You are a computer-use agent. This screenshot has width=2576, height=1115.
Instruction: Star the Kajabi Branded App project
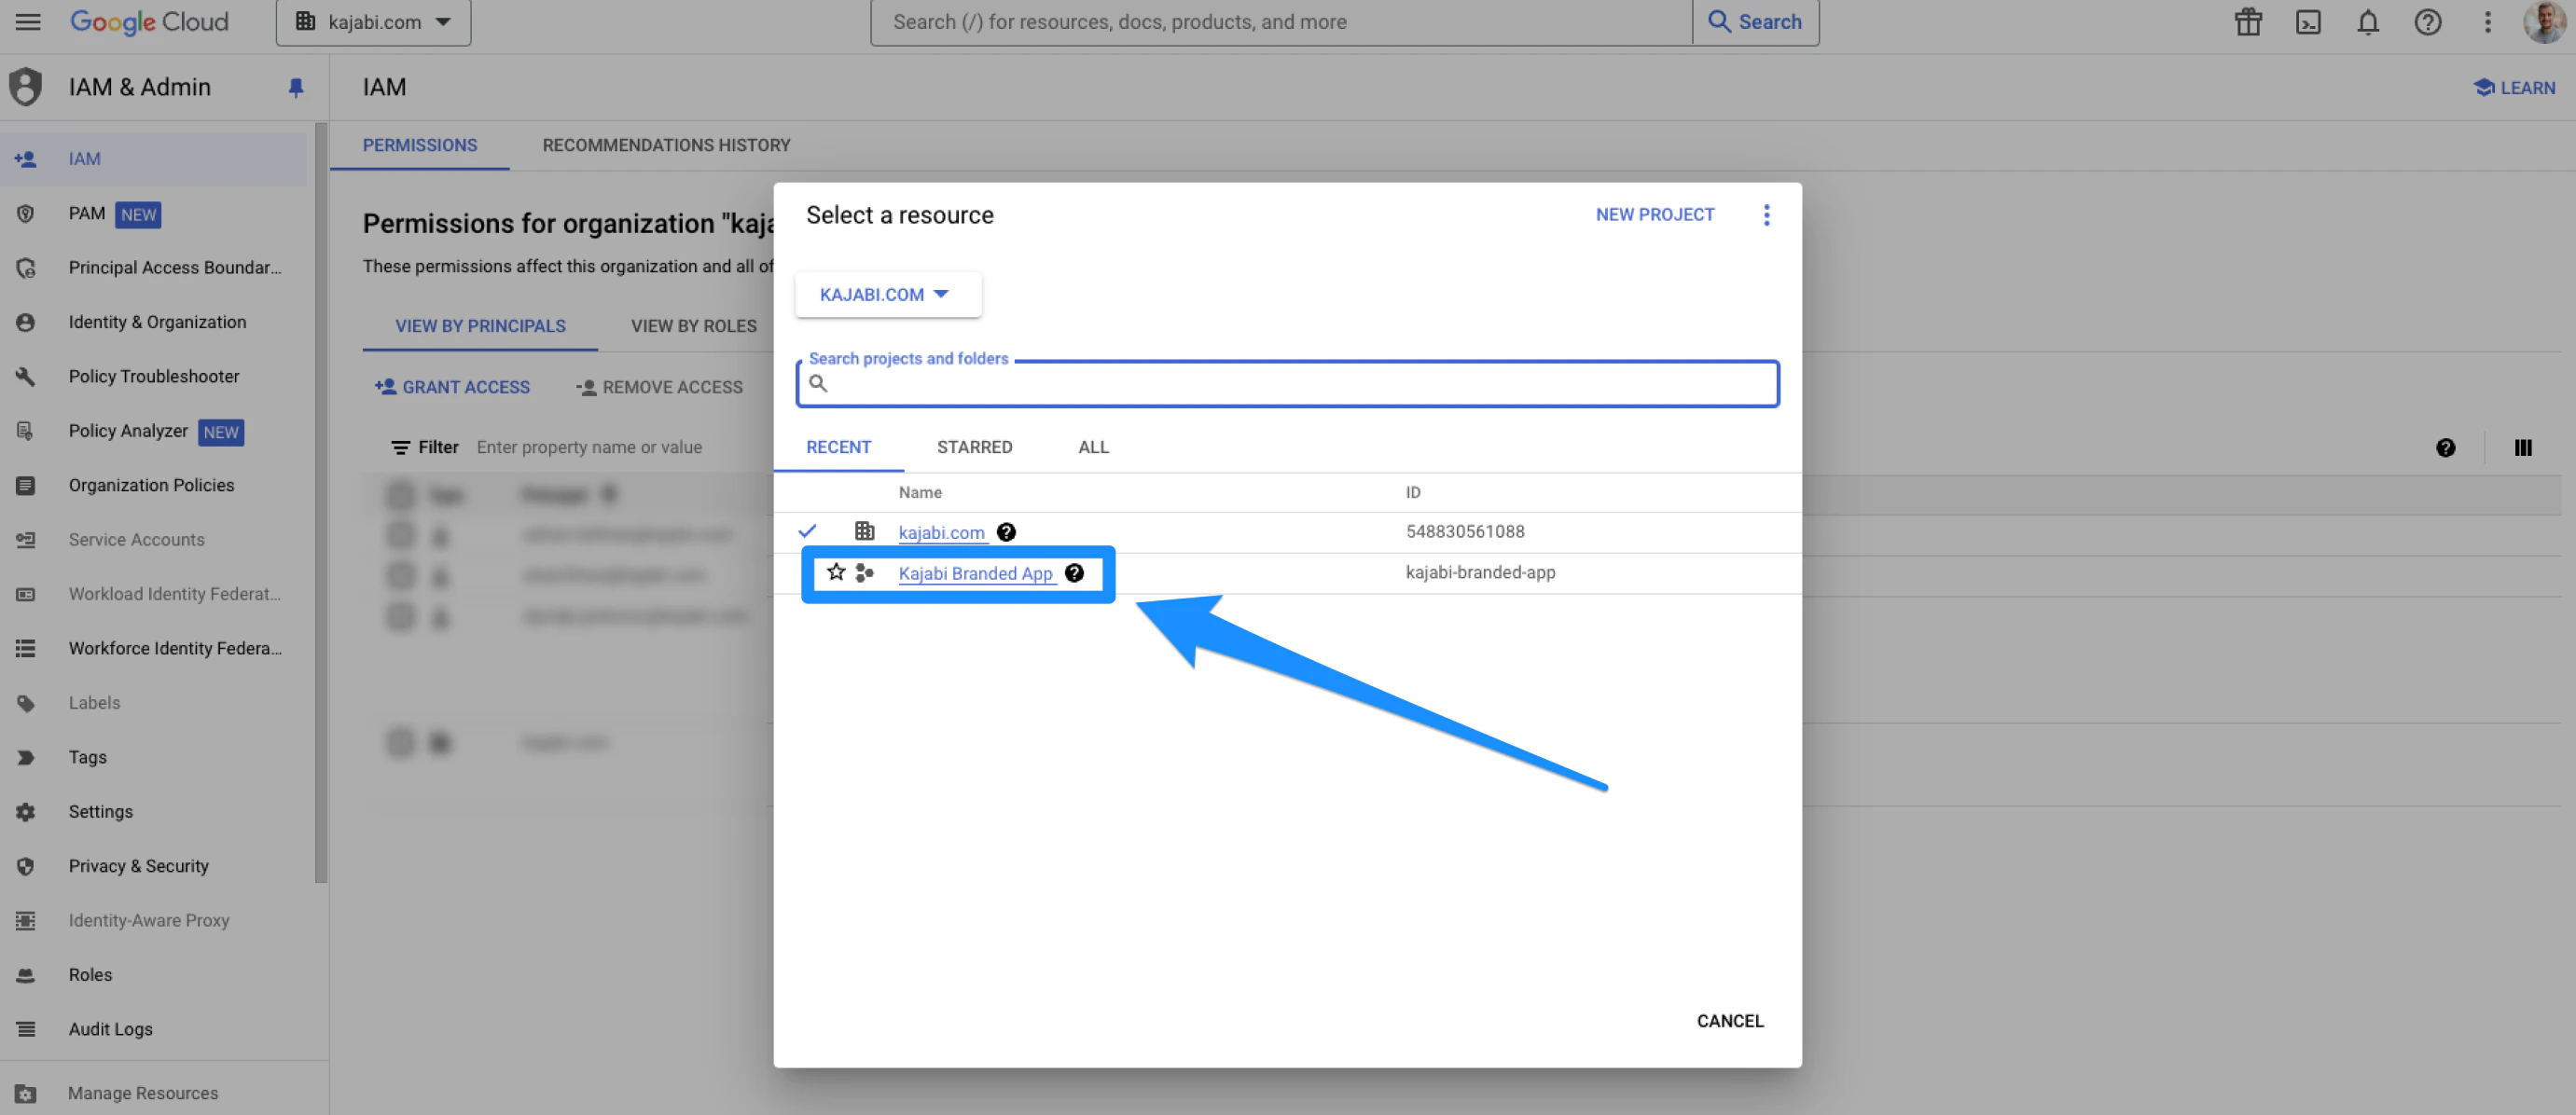tap(836, 572)
